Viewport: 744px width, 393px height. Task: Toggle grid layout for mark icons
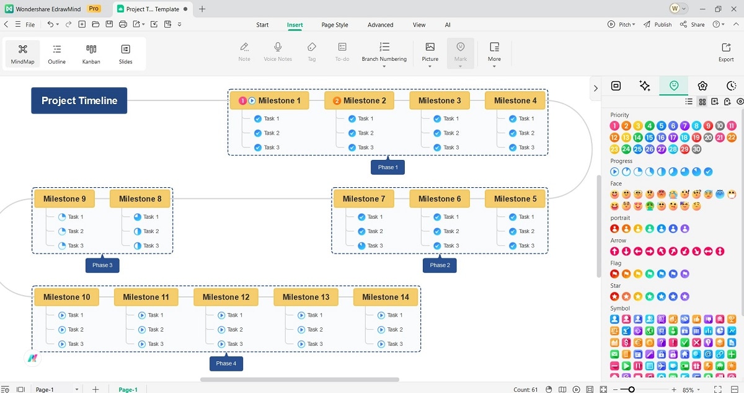click(x=702, y=101)
